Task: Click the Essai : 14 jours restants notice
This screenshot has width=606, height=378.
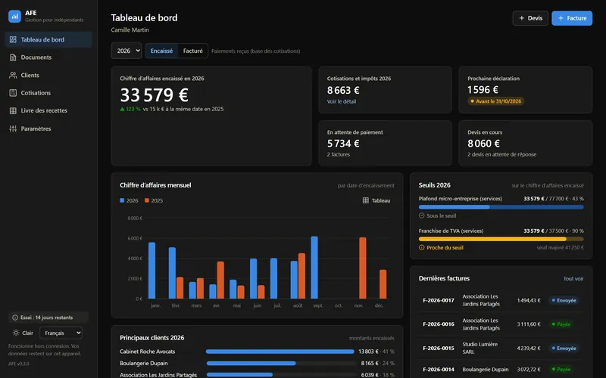Action: 48,318
